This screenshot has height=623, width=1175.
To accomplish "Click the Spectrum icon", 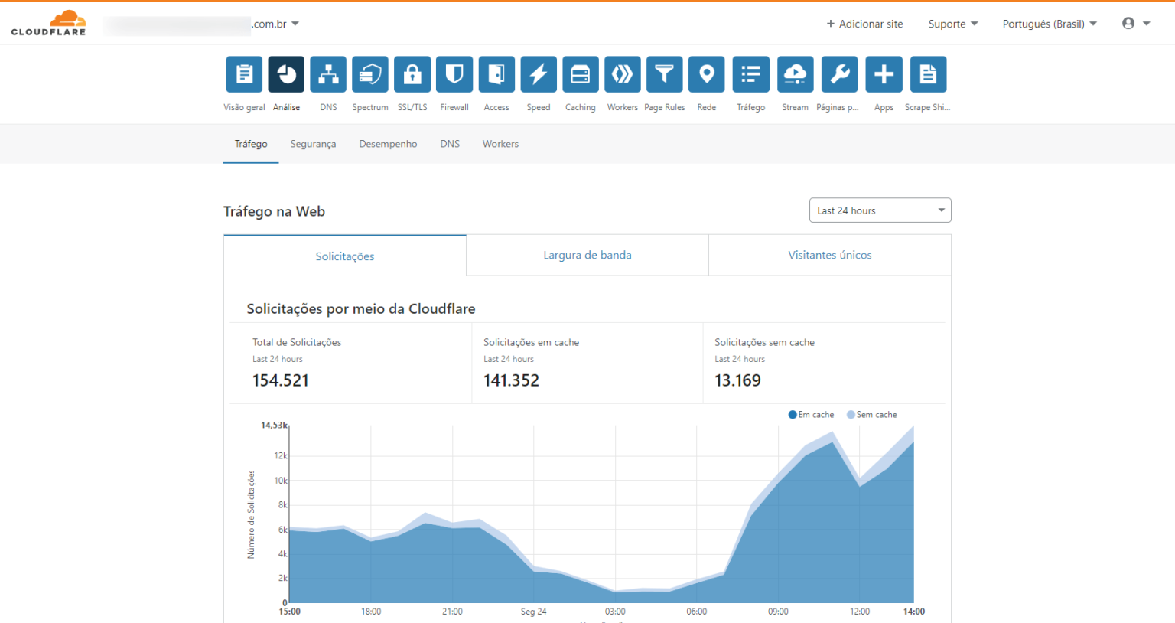I will (x=370, y=74).
